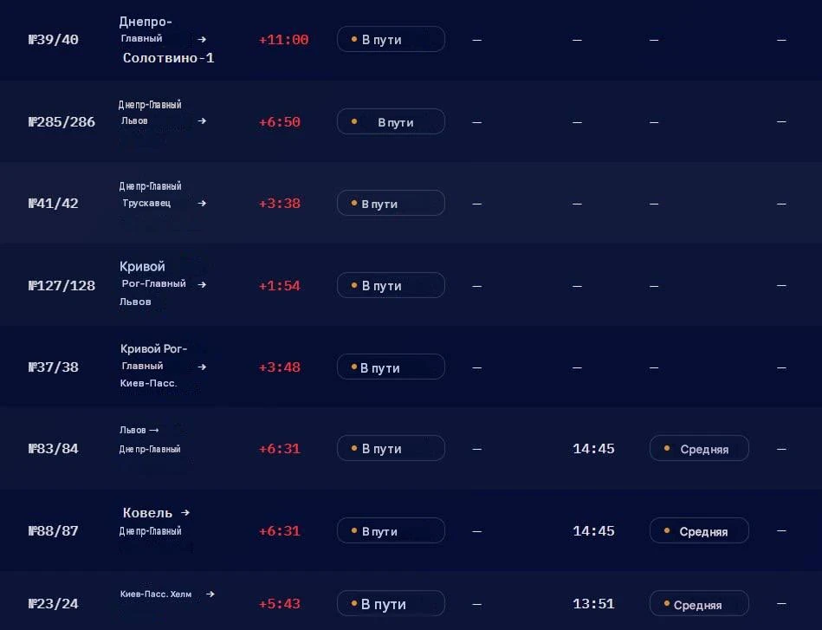
Task: Click the 13:51 time for №23/24
Action: (x=593, y=604)
